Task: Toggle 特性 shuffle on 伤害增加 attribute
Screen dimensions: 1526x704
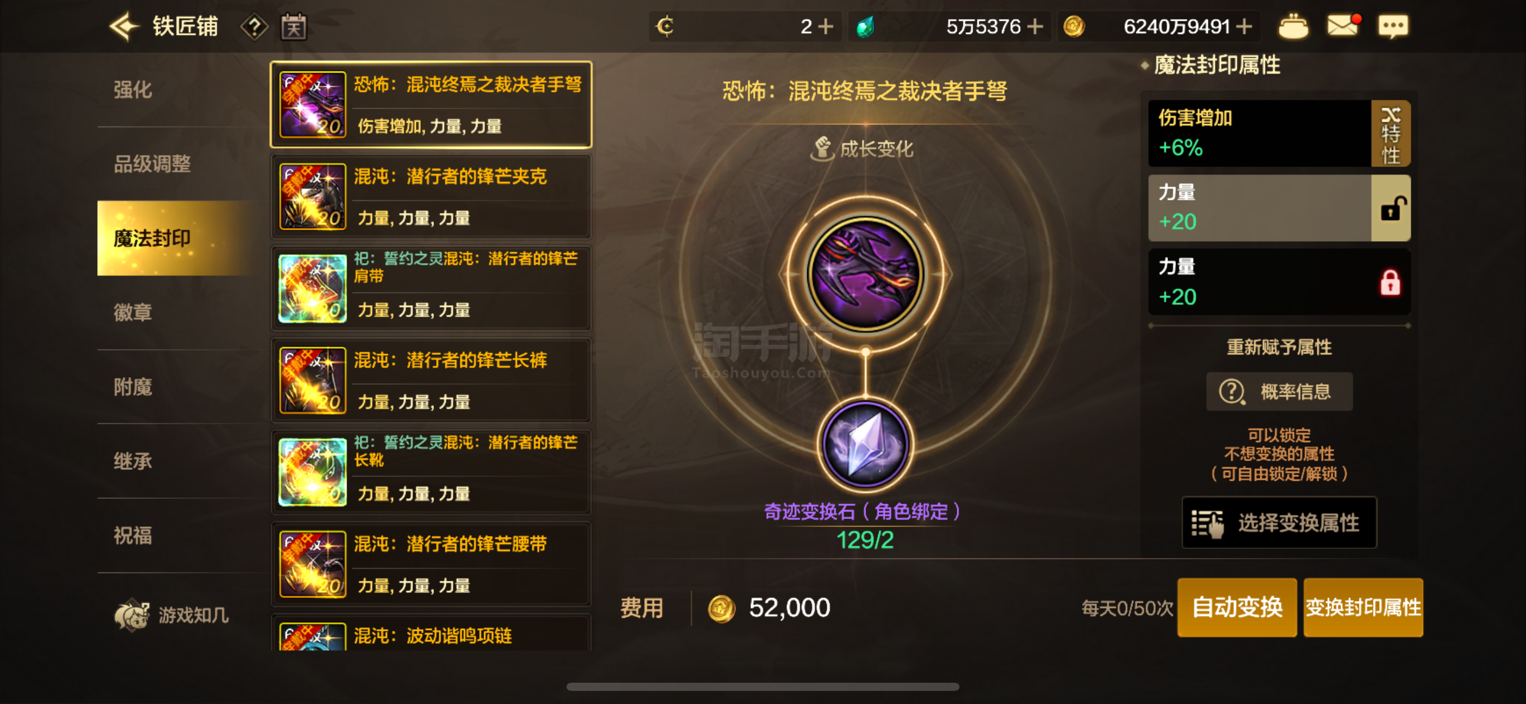Action: click(x=1391, y=134)
